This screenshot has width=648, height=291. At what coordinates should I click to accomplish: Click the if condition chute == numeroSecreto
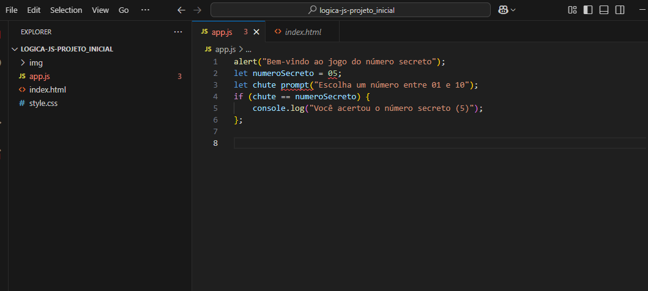point(304,96)
